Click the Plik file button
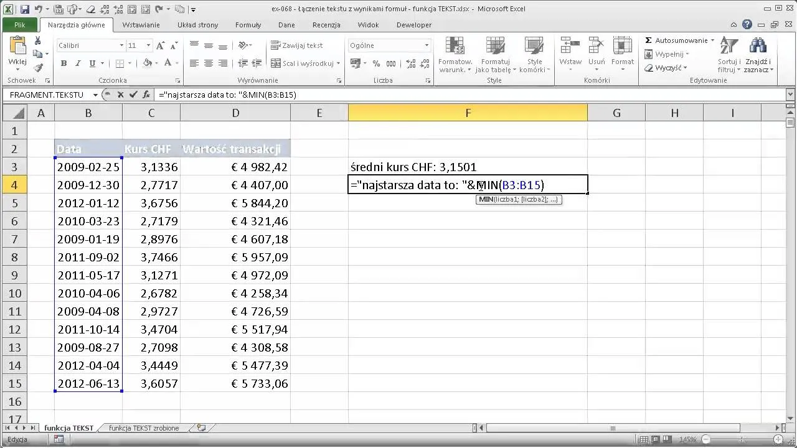Screen dimensions: 797x448 (20, 25)
